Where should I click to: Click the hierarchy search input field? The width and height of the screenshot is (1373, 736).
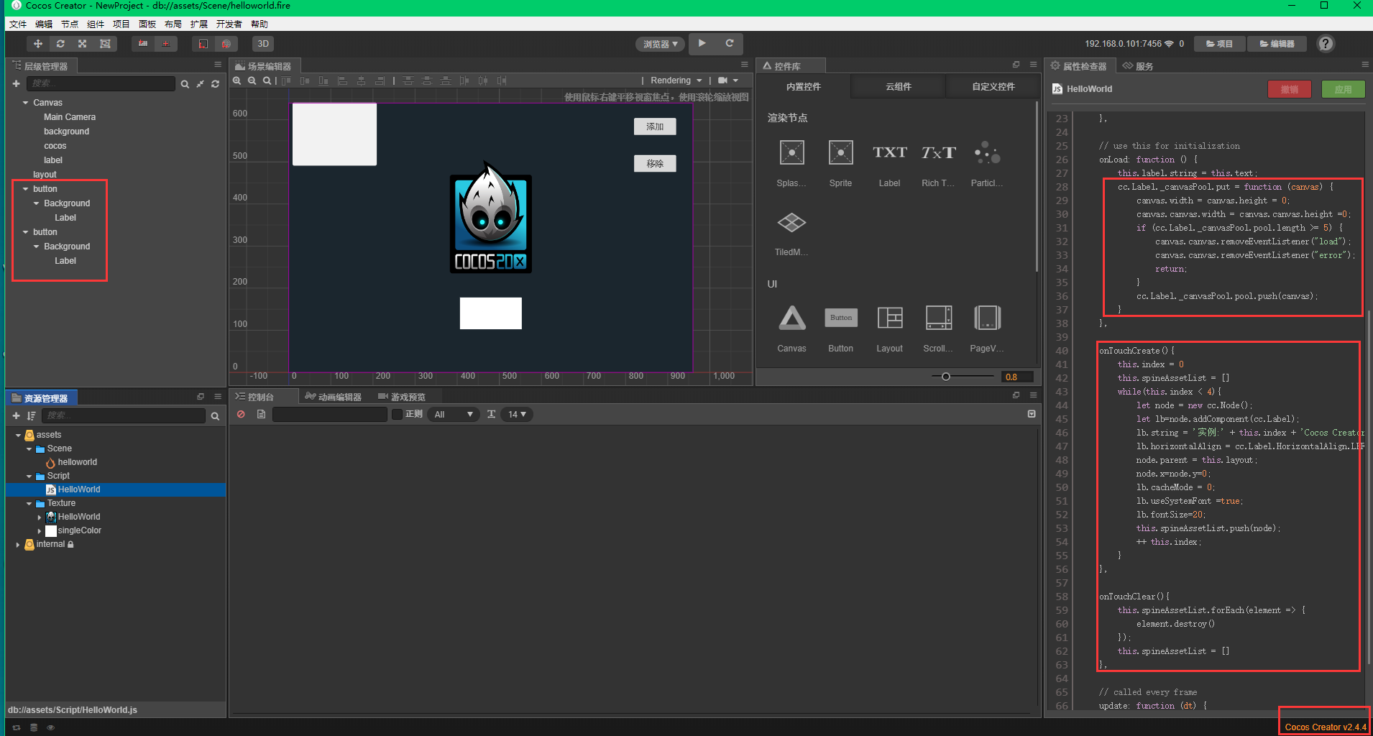point(101,84)
